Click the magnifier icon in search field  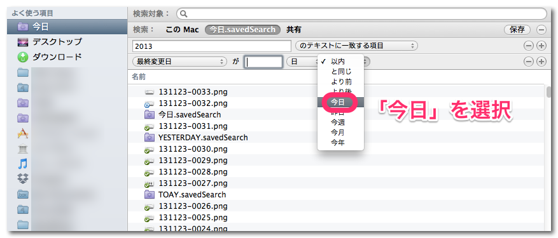click(184, 14)
